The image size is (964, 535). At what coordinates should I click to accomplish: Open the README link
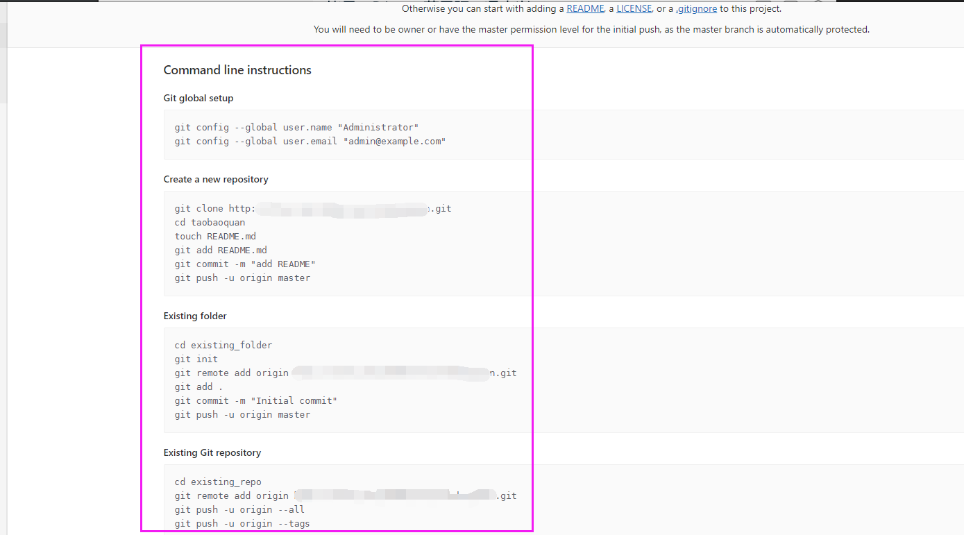click(585, 8)
